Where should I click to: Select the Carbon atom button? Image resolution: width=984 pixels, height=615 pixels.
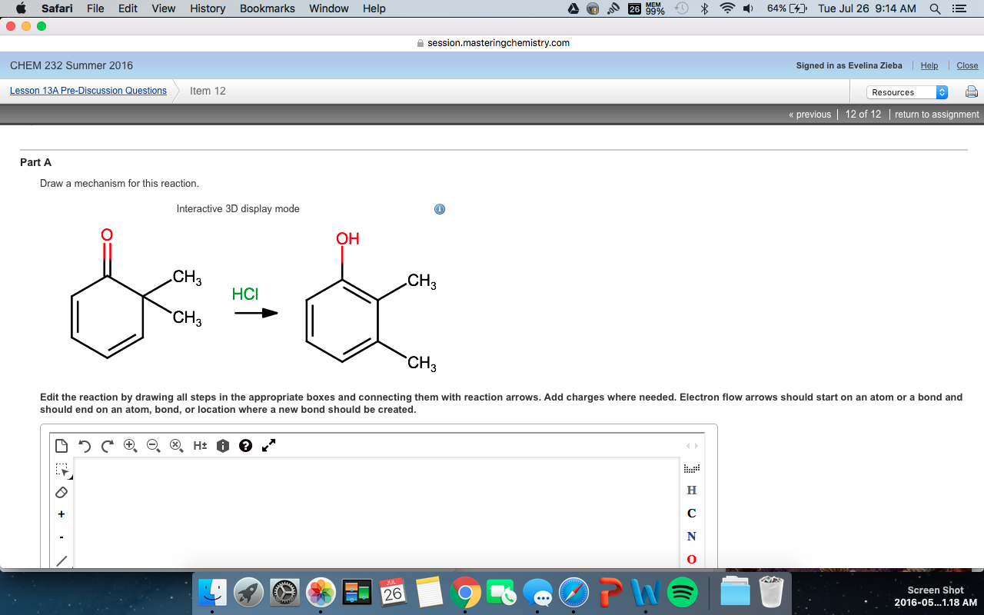(690, 513)
